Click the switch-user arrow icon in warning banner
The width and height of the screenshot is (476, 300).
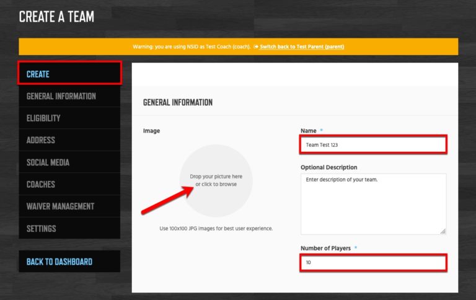(x=256, y=46)
